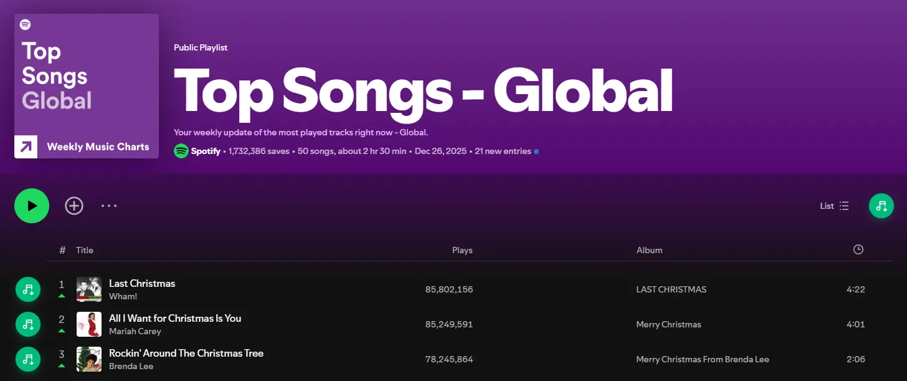907x381 pixels.
Task: Open the Spotify owner profile link
Action: [205, 151]
